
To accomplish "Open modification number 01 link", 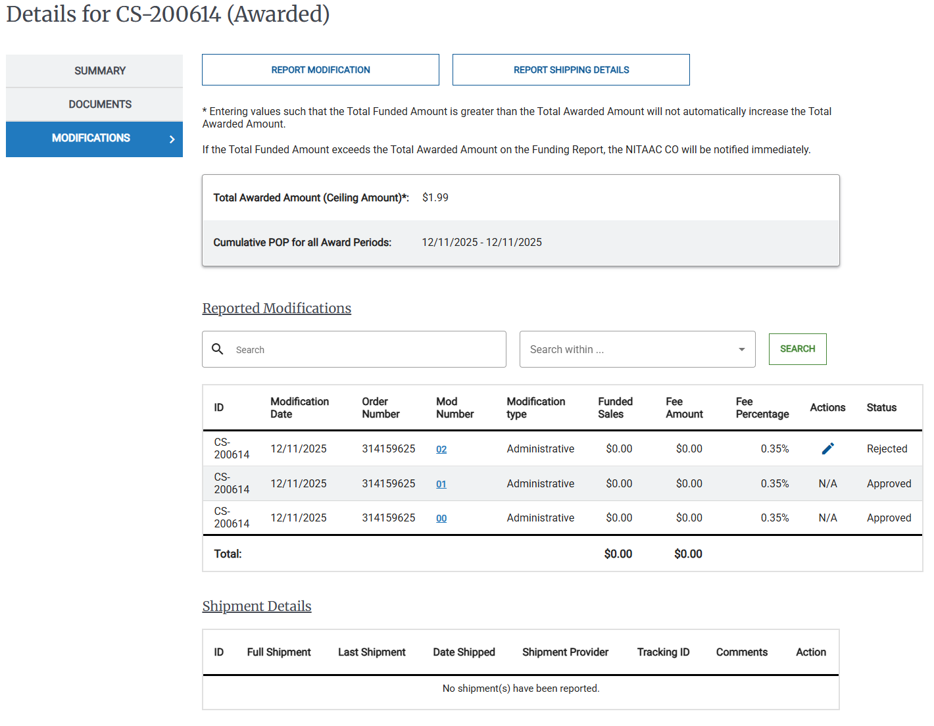I will (441, 483).
